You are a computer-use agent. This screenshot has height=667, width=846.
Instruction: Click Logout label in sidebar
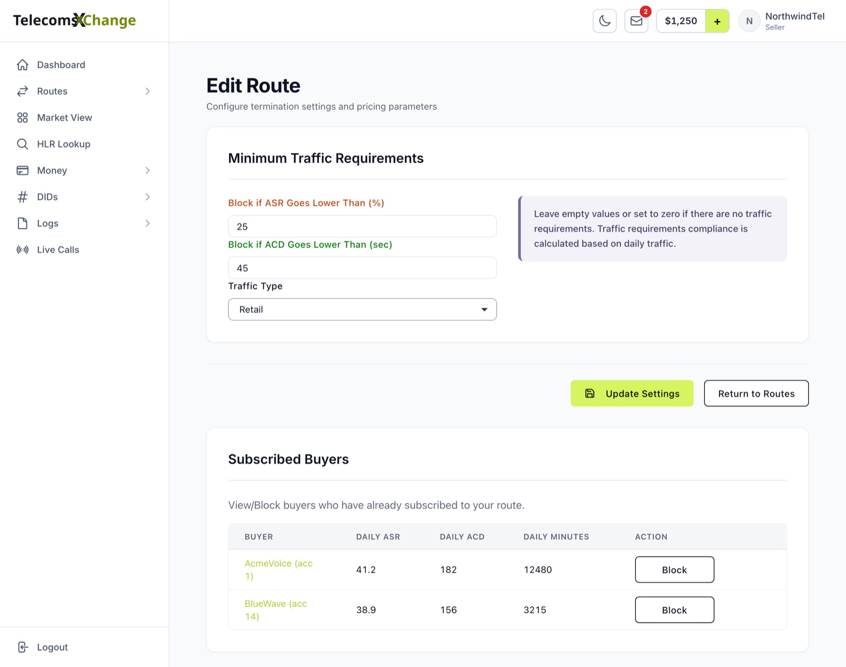point(52,647)
